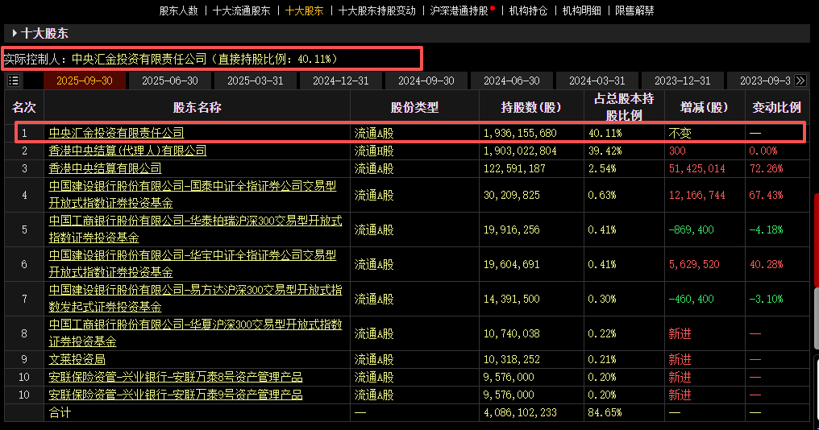819x430 pixels.
Task: Open 华宝中证全指证券公司 ETF fund link
Action: click(x=192, y=264)
